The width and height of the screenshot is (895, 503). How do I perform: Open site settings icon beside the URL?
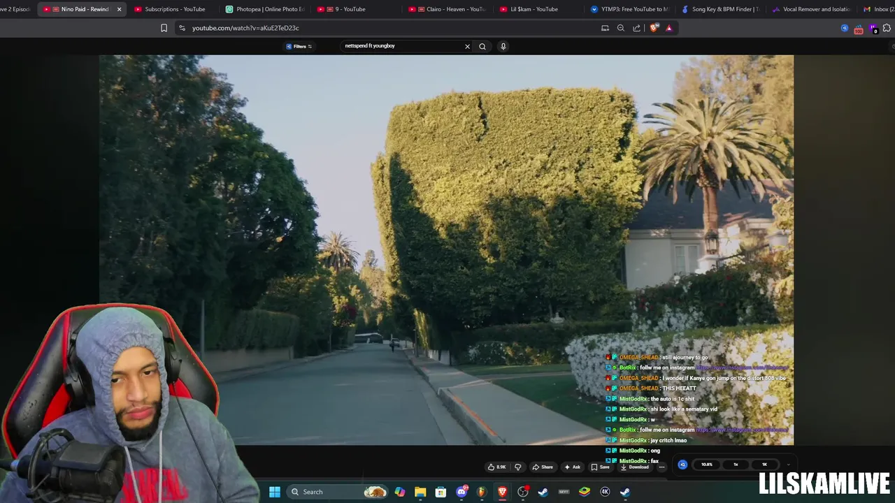coord(182,28)
